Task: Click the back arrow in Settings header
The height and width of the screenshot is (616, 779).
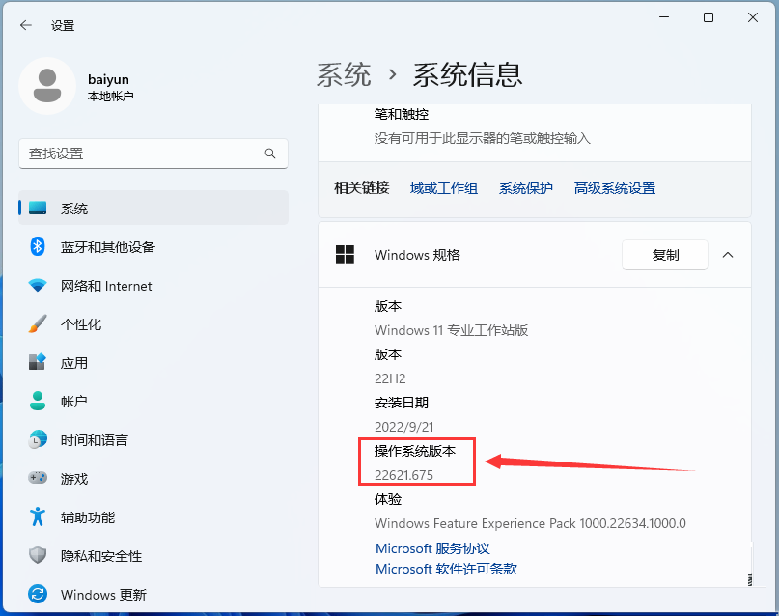Action: [x=26, y=26]
